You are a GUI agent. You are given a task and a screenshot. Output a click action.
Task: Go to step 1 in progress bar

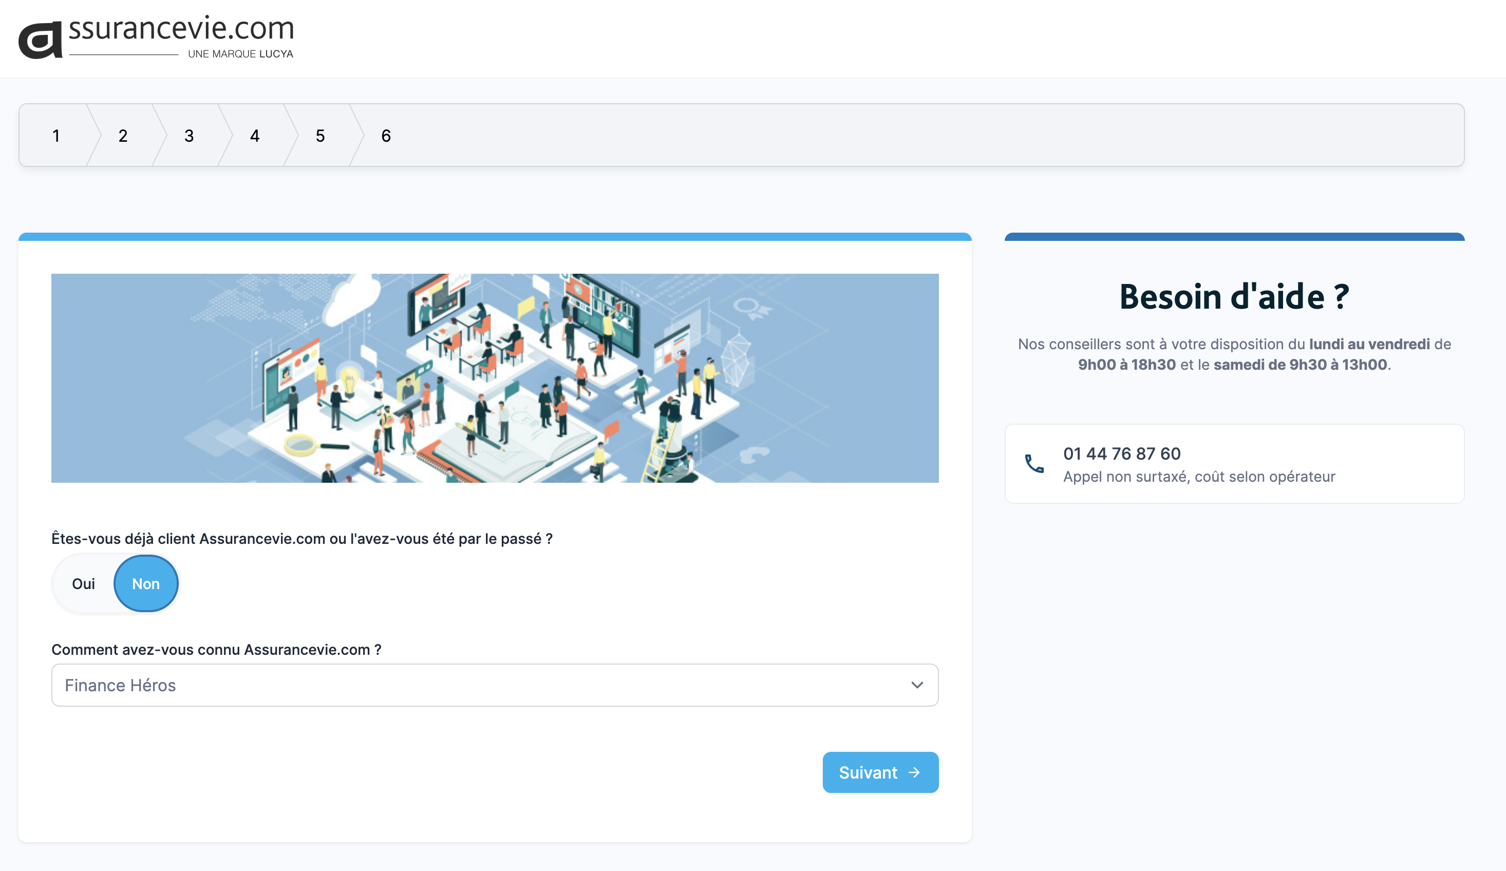pos(56,136)
